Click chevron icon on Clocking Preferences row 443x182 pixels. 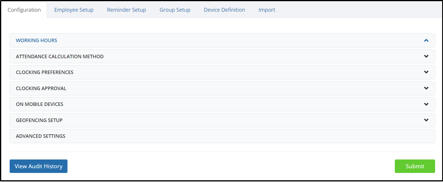pos(426,72)
